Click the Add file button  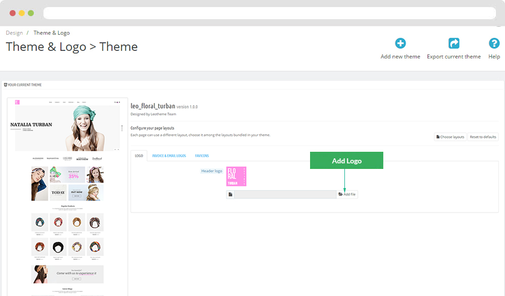pos(347,194)
